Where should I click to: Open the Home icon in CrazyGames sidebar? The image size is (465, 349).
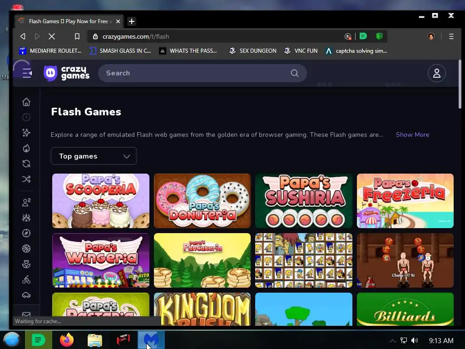pos(26,102)
